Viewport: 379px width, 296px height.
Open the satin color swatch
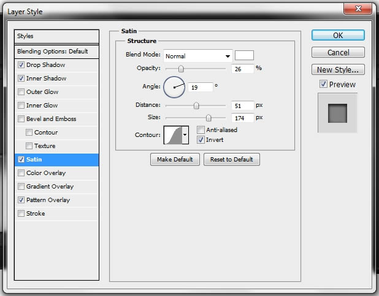[244, 55]
